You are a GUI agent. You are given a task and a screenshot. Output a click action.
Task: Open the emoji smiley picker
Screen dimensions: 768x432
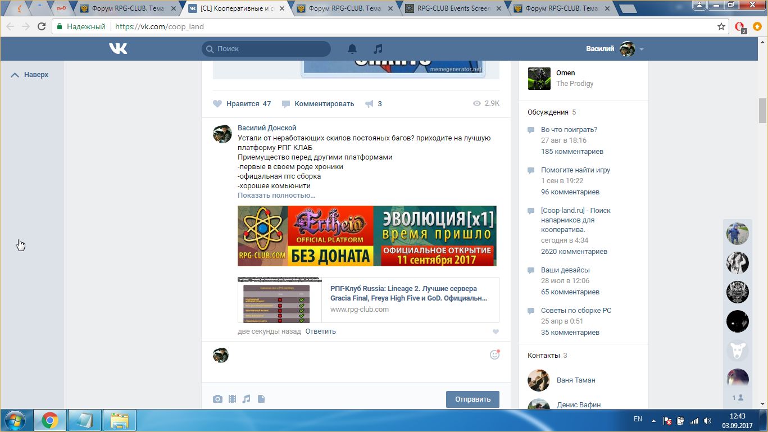494,354
